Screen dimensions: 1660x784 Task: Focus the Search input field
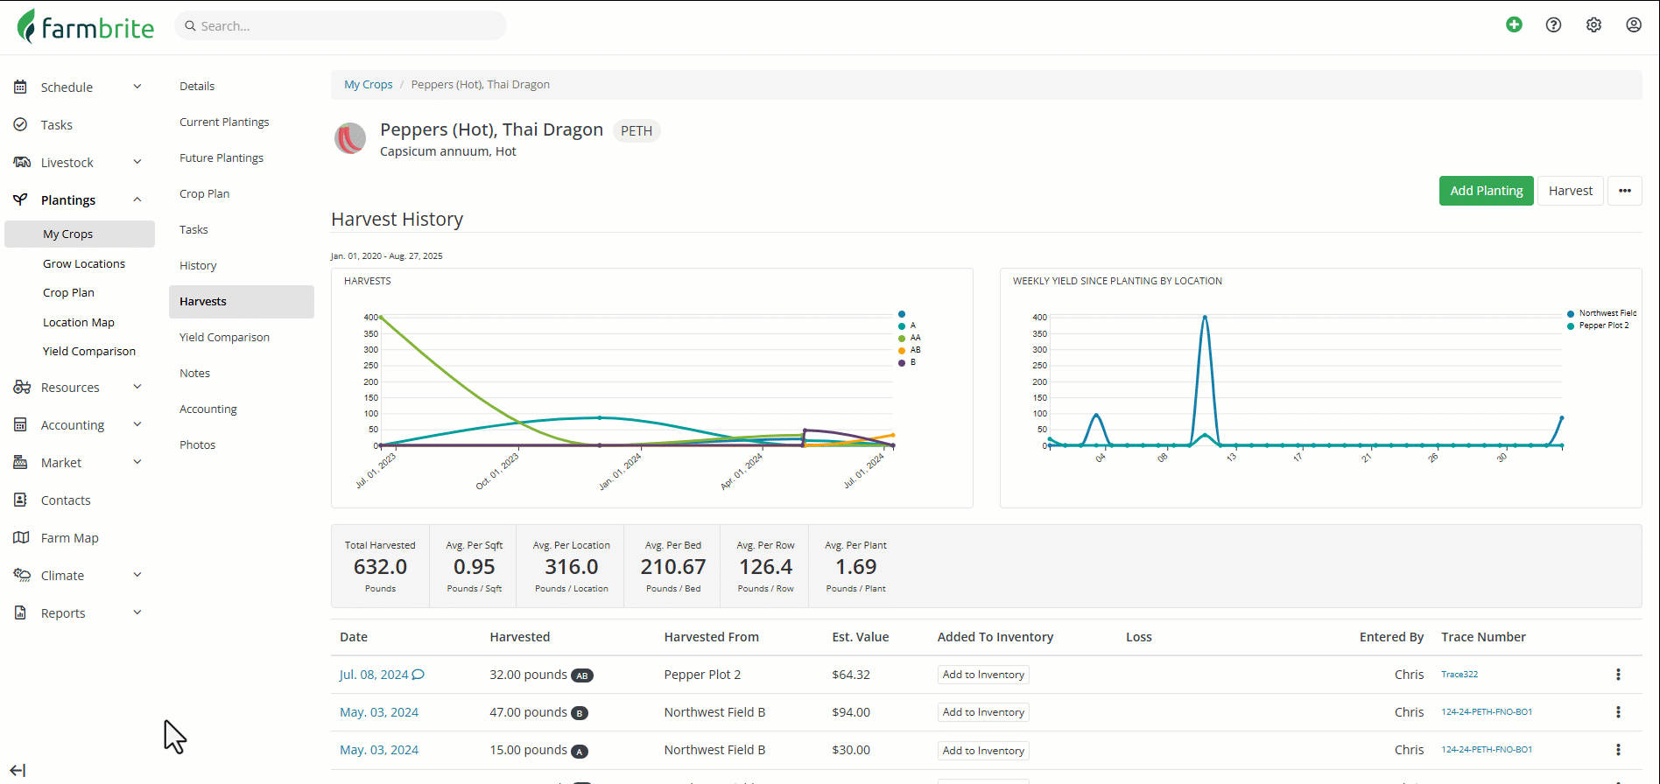341,26
